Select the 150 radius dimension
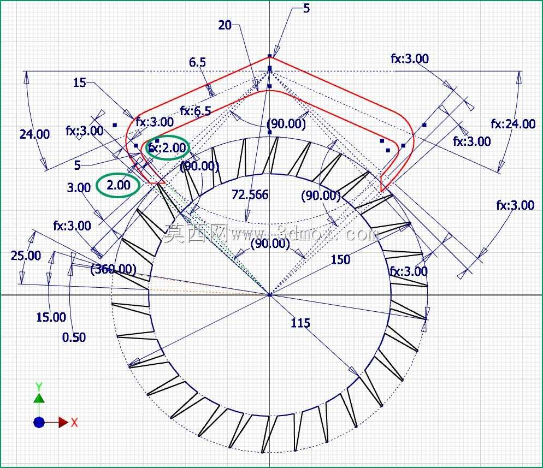 [340, 259]
